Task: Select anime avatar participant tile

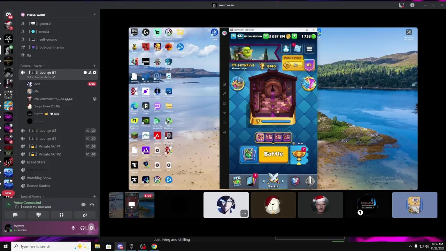Action: tap(226, 205)
